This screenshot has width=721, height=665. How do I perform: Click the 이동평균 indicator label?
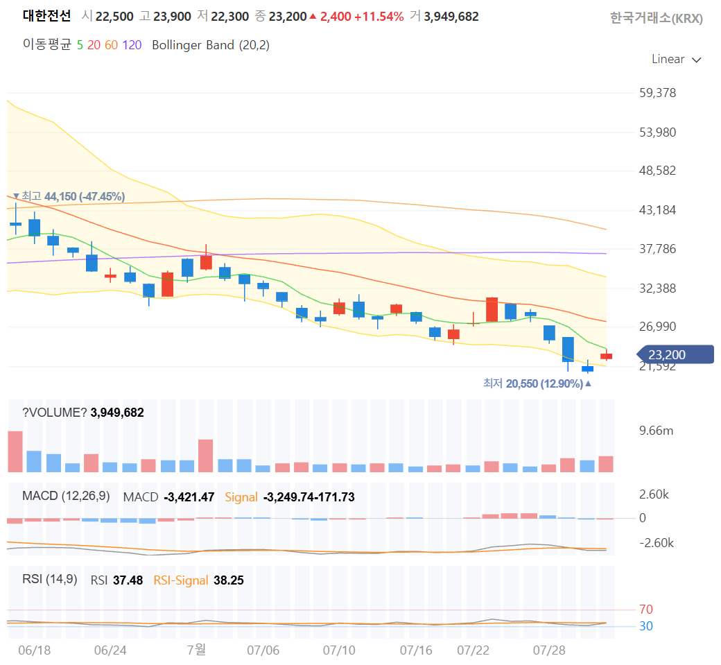(47, 44)
